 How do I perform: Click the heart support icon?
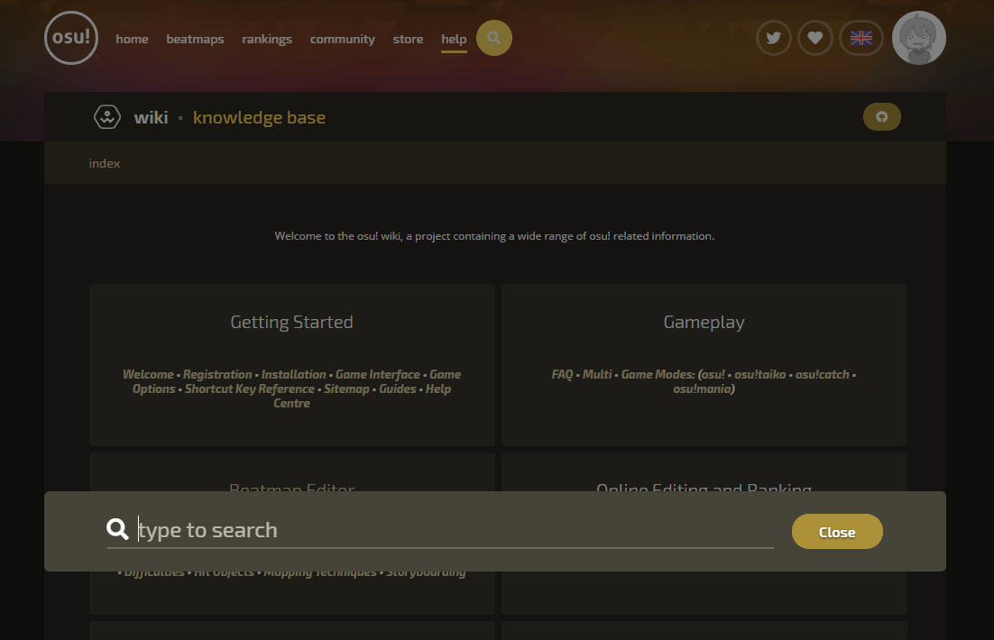point(815,38)
